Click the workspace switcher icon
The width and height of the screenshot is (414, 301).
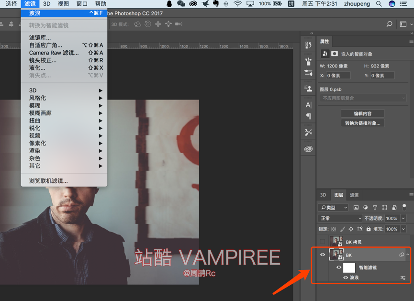[403, 24]
